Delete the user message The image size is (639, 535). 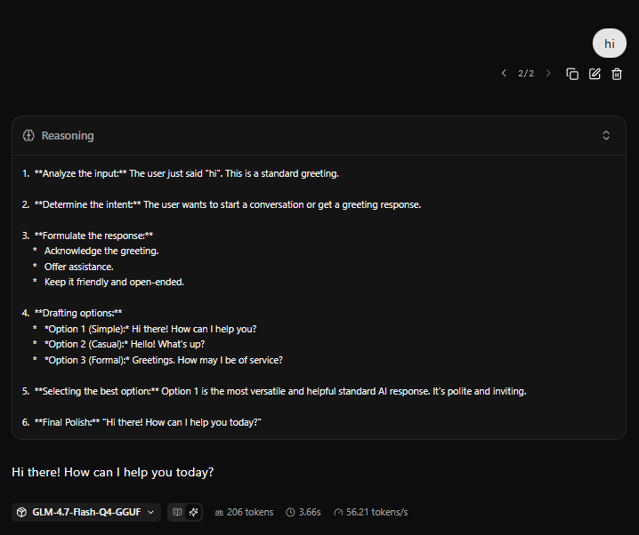tap(617, 74)
